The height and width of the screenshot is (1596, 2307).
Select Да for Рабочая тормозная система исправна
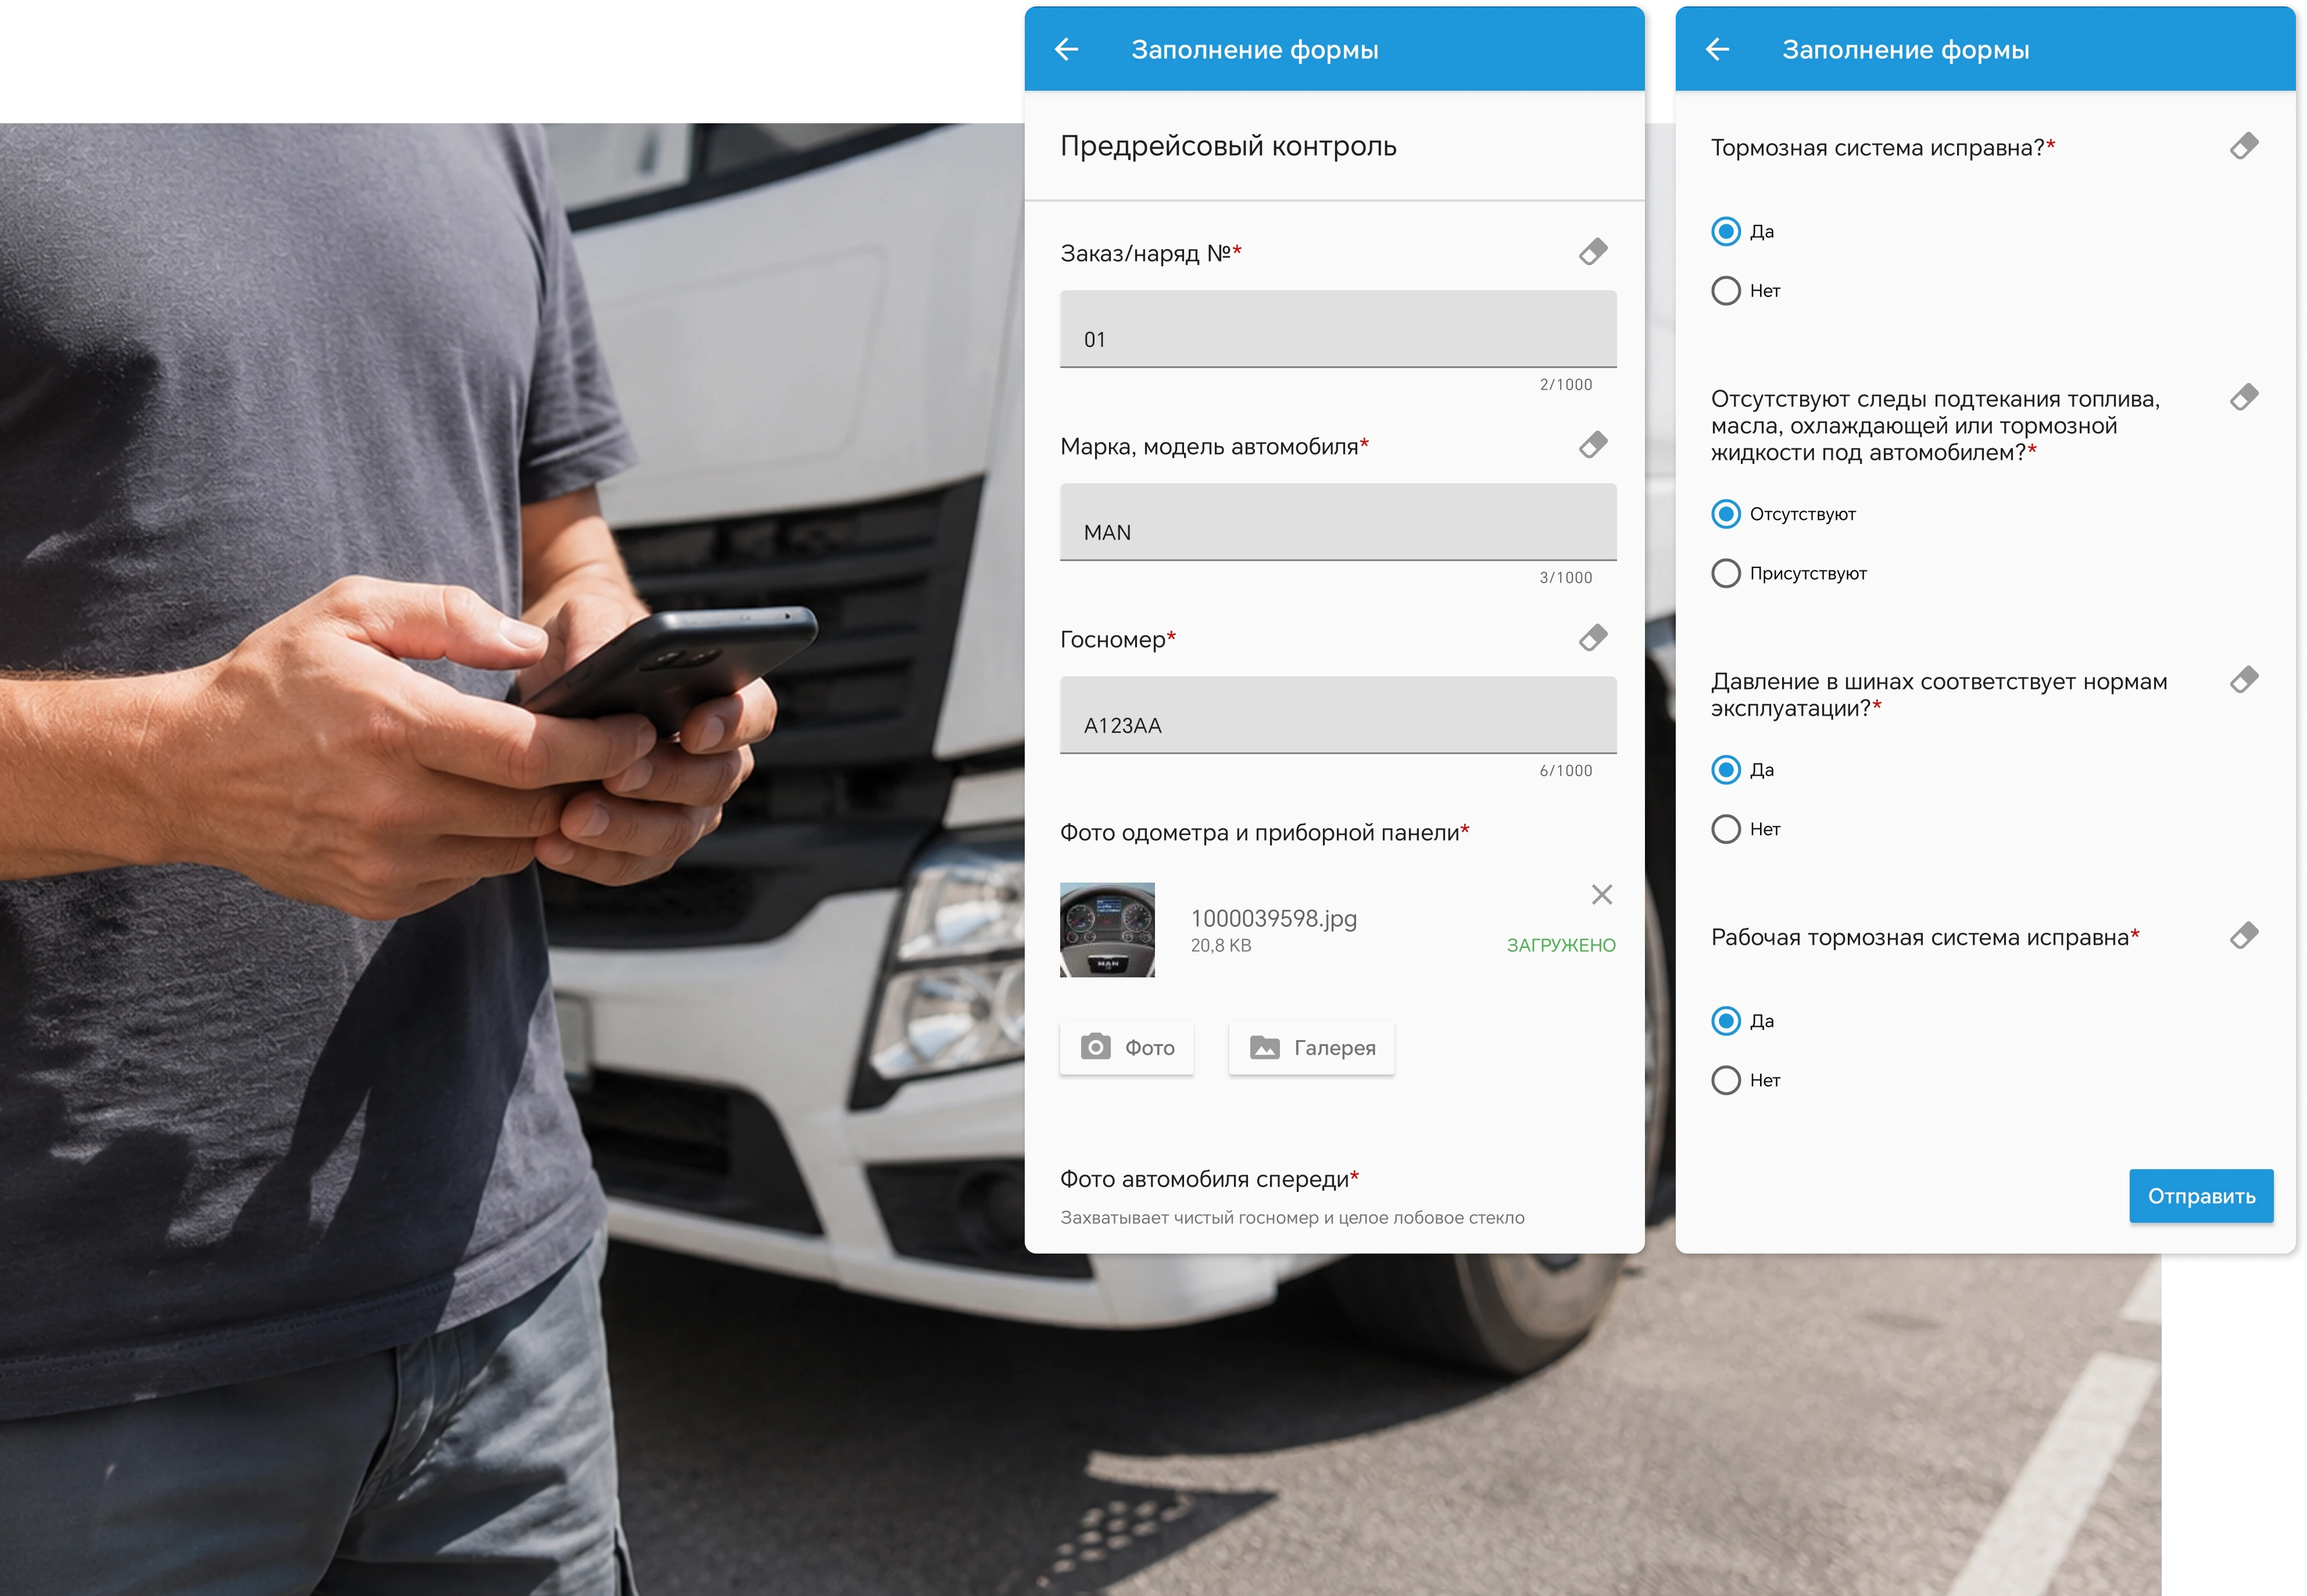click(1726, 1021)
